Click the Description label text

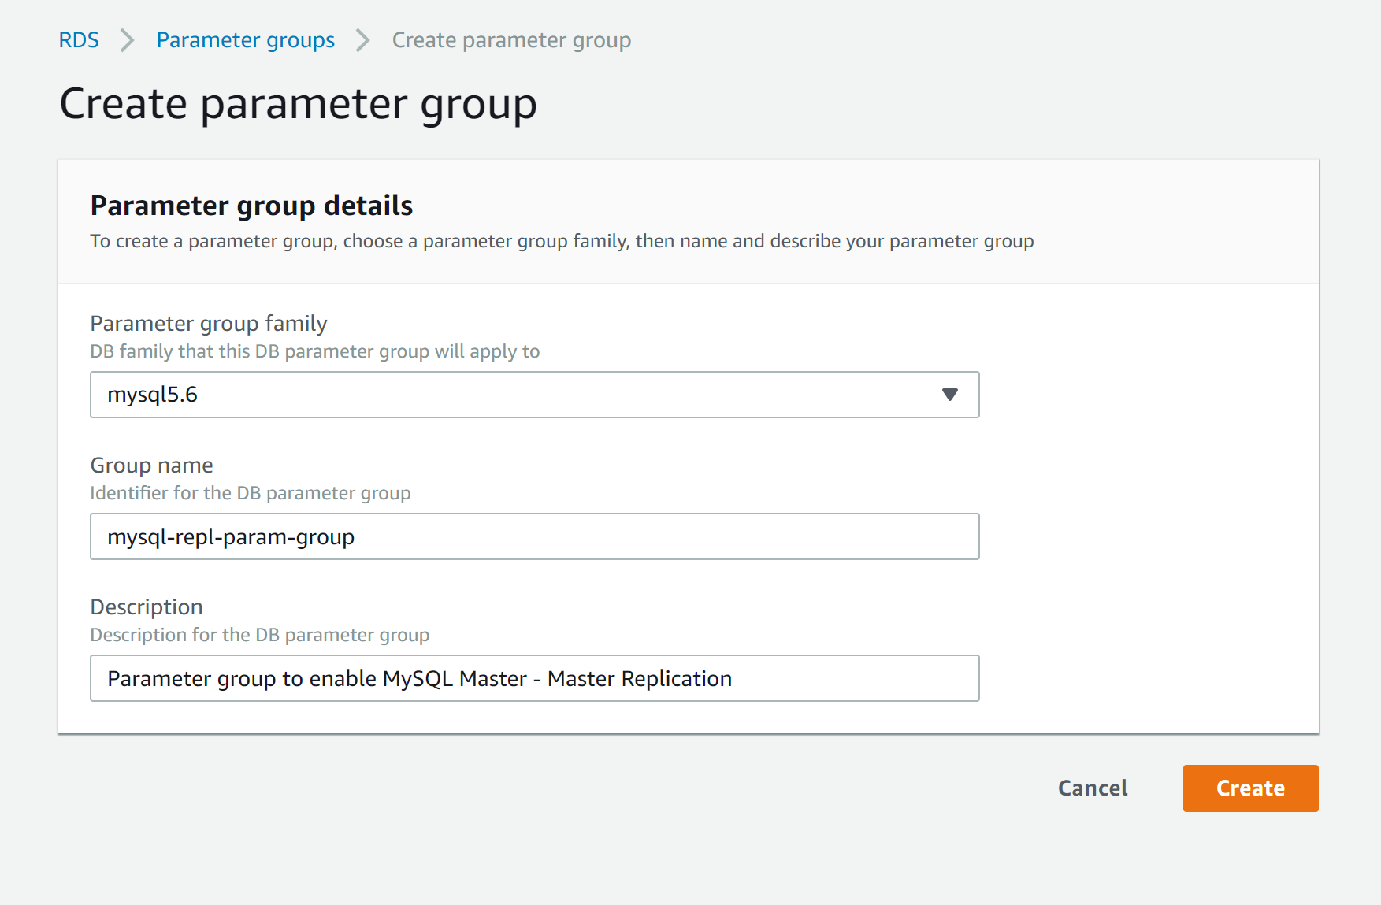click(146, 606)
